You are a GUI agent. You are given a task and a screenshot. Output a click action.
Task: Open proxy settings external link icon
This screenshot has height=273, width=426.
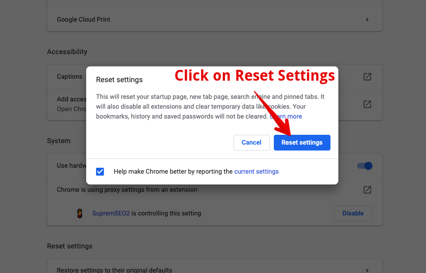(367, 190)
